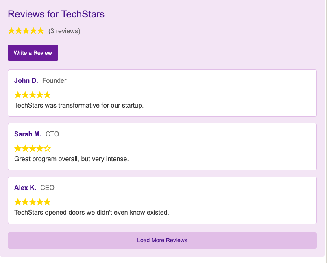Viewport: 327px width, 263px height.
Task: Click Alex K.'s five-star rating
Action: tap(33, 202)
